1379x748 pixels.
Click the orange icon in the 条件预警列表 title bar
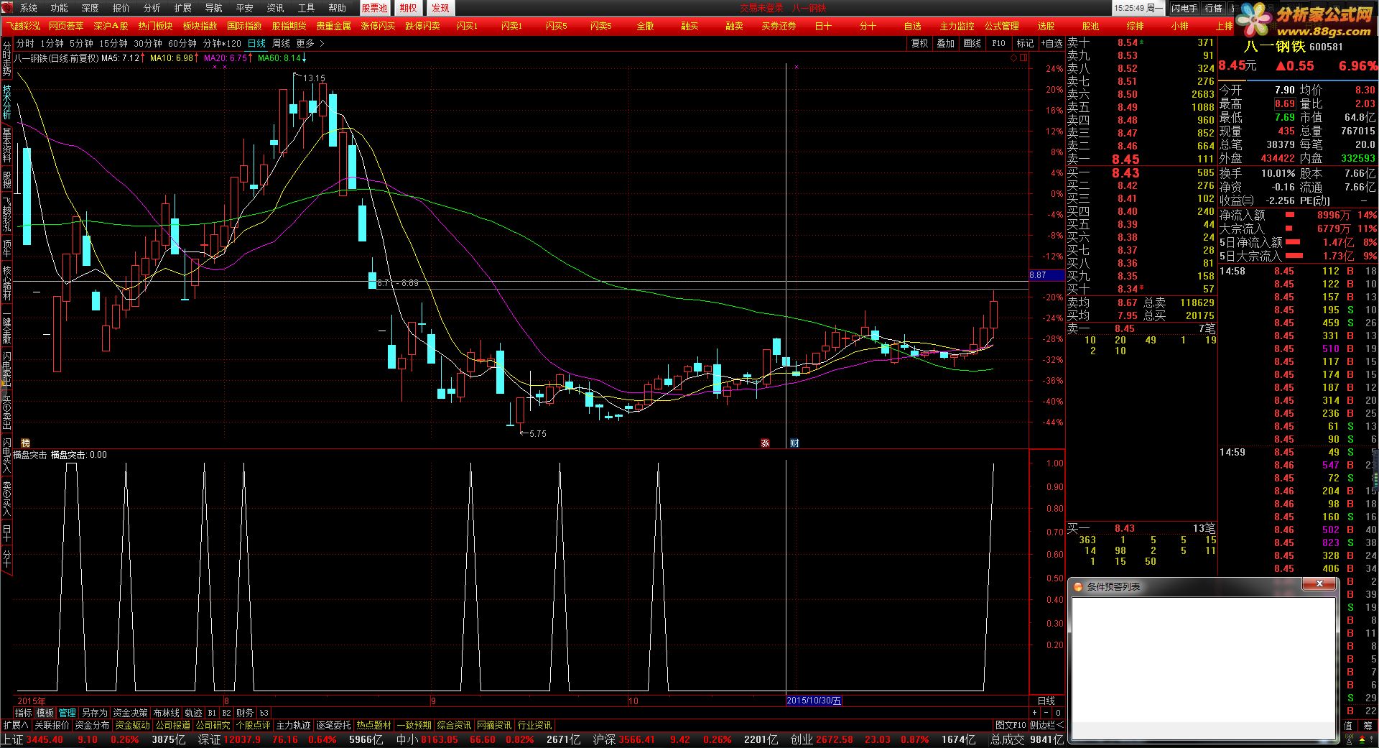(1077, 587)
